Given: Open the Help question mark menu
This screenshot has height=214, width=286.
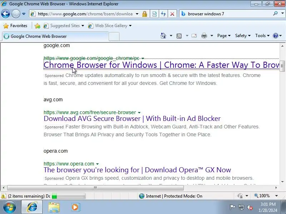Looking at the screenshot, I should pyautogui.click(x=277, y=36).
